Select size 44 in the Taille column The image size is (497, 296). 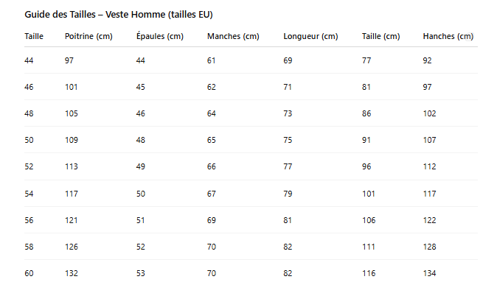pos(29,60)
